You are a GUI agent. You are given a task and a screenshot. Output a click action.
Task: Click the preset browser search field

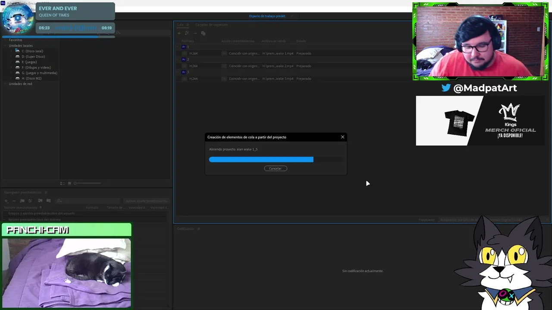[88, 201]
